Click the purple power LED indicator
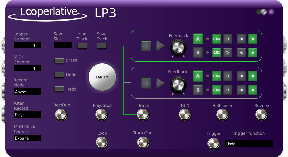Viewport: 288px width, 157px height. (x=271, y=12)
